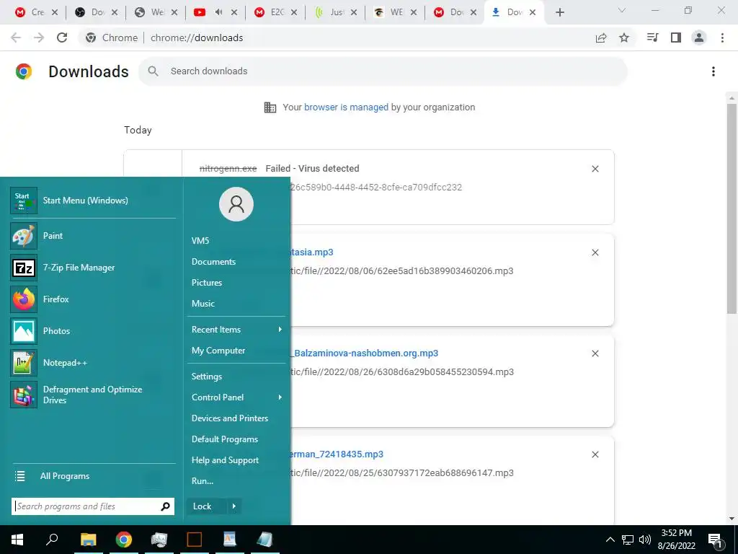The image size is (738, 554).
Task: Remove nitrogenn.exe entry from the list
Action: click(595, 169)
